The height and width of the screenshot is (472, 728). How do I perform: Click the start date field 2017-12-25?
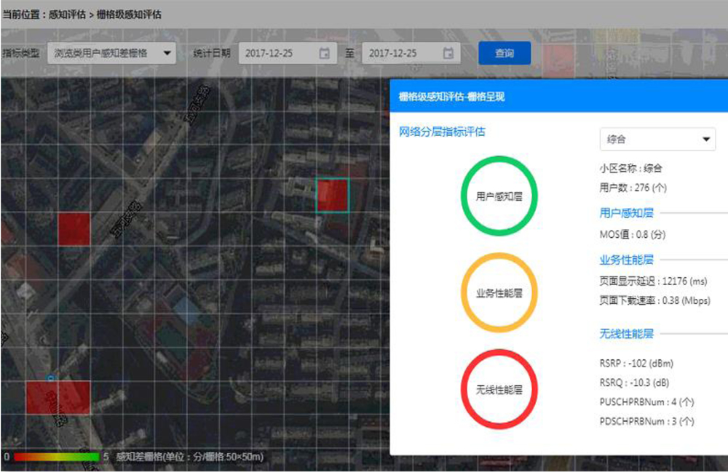[x=277, y=53]
